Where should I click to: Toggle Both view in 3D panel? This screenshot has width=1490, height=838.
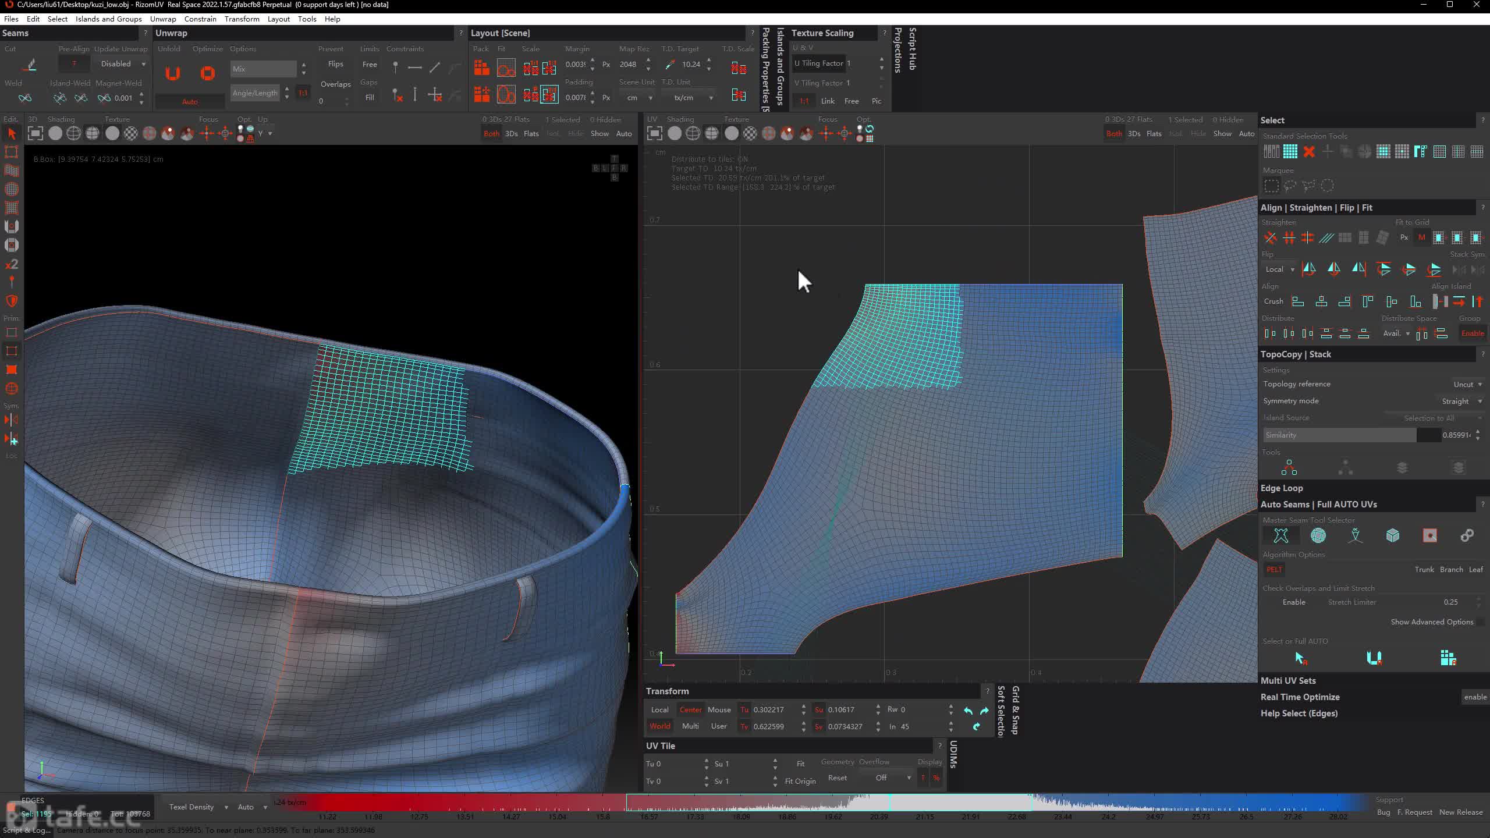point(491,133)
